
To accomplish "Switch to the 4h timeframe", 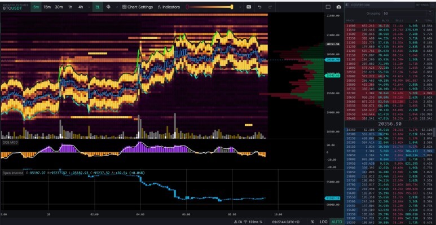I will (81, 7).
